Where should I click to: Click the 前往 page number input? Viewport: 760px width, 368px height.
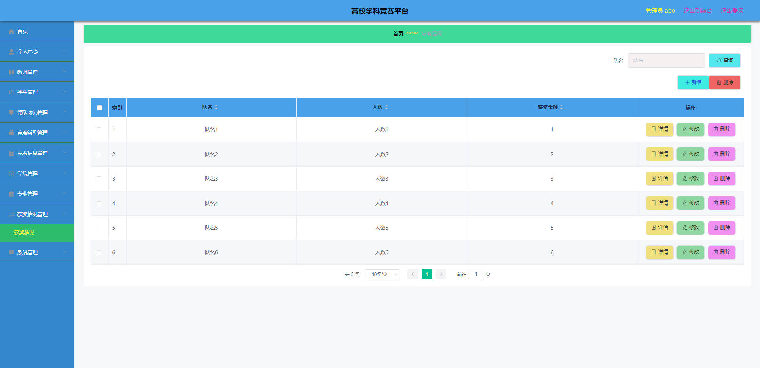tap(476, 274)
